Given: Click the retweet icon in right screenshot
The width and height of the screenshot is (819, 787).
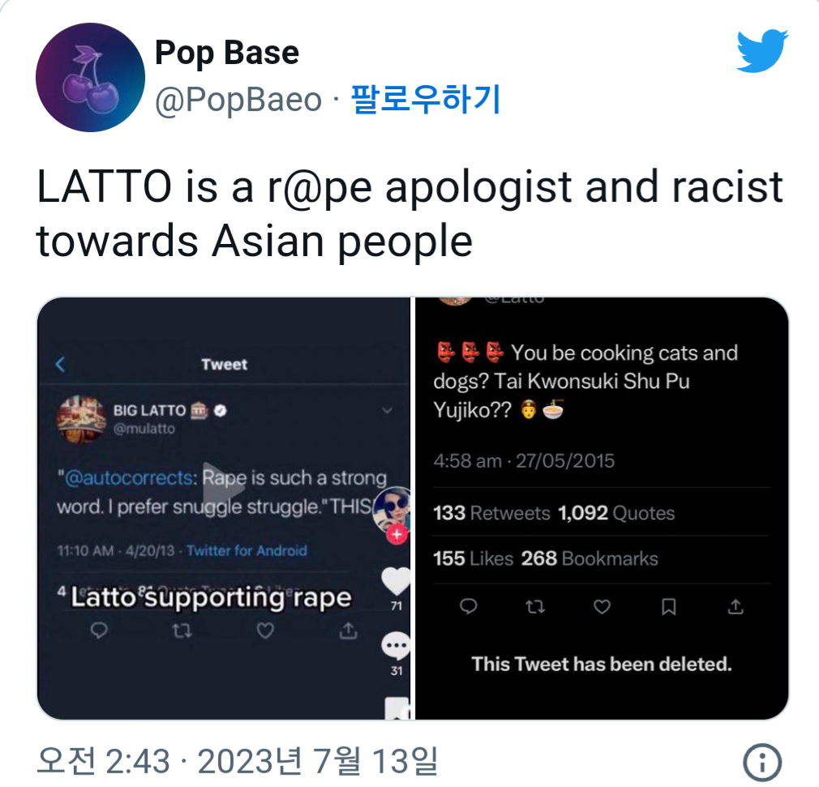Looking at the screenshot, I should tap(535, 606).
